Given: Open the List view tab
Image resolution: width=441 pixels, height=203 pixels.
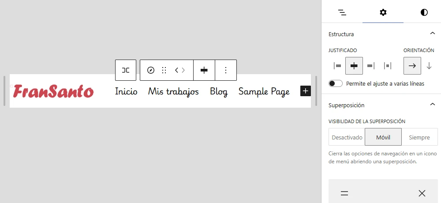Looking at the screenshot, I should 342,12.
